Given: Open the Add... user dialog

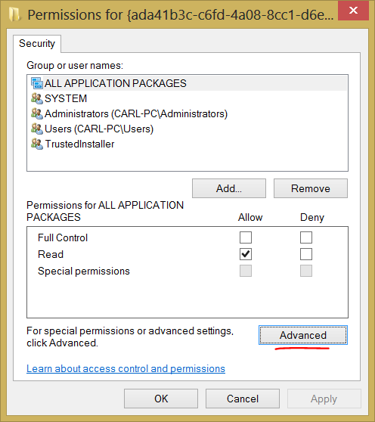Looking at the screenshot, I should [x=229, y=188].
